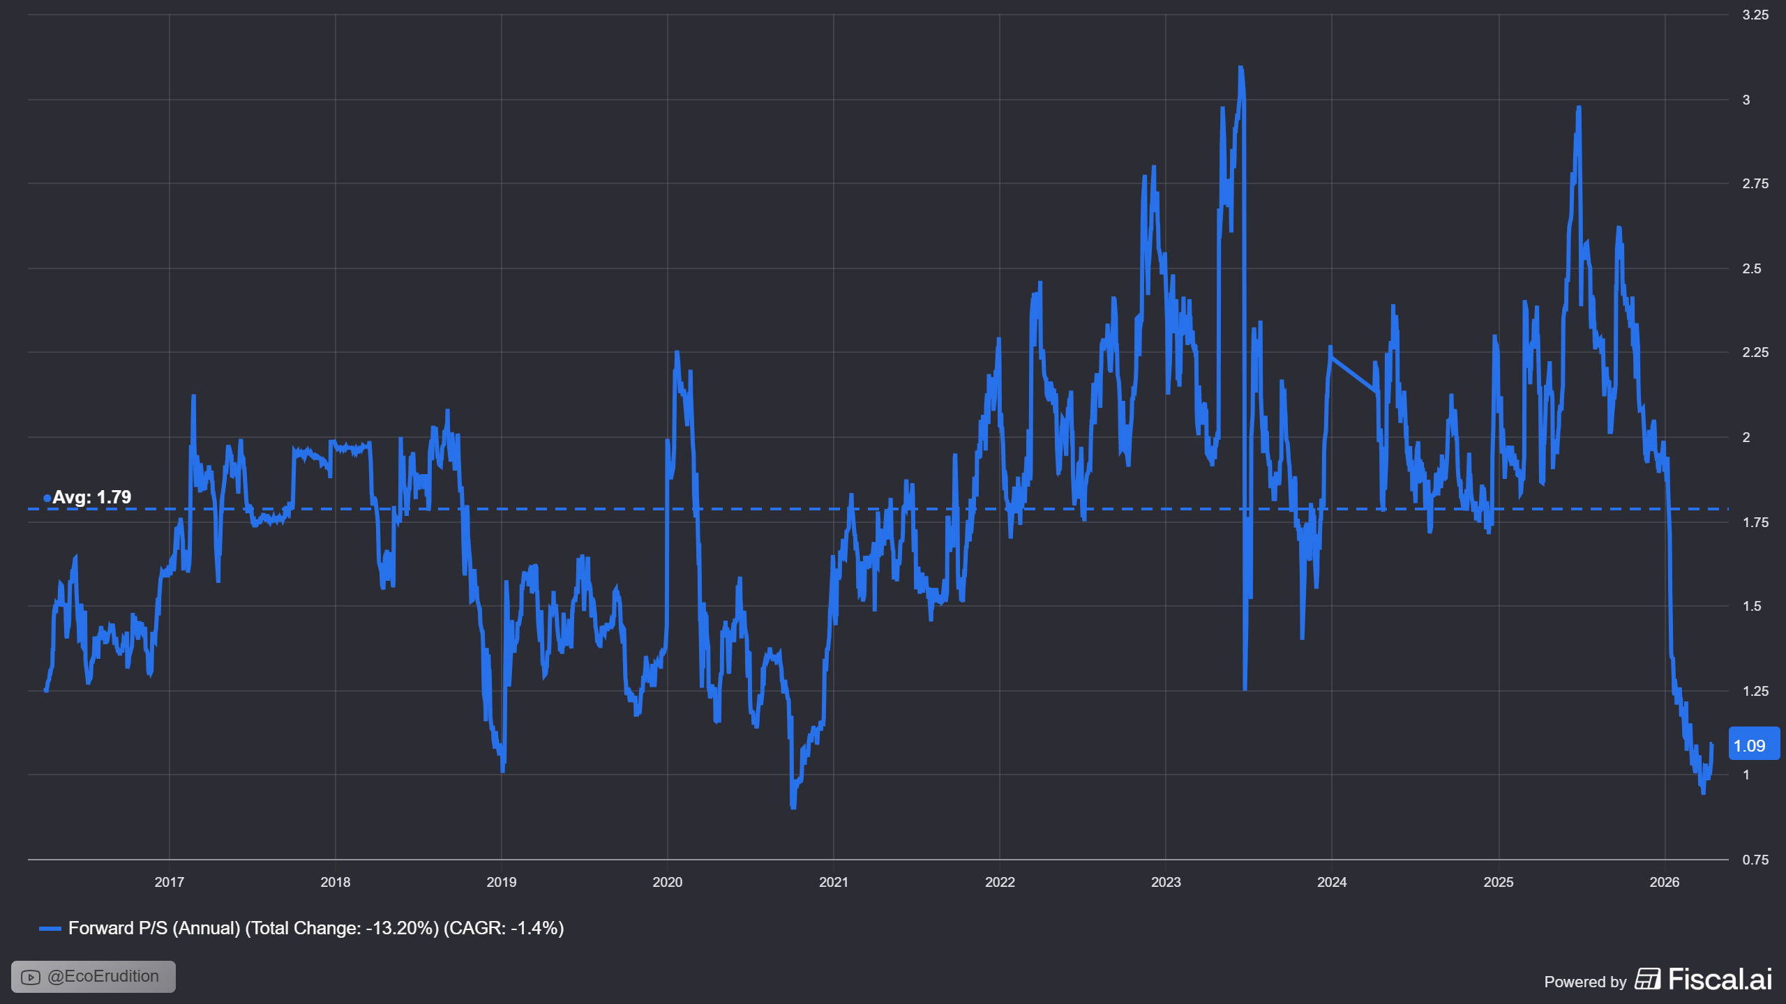Click the 1.5 y-axis label

[x=1752, y=606]
